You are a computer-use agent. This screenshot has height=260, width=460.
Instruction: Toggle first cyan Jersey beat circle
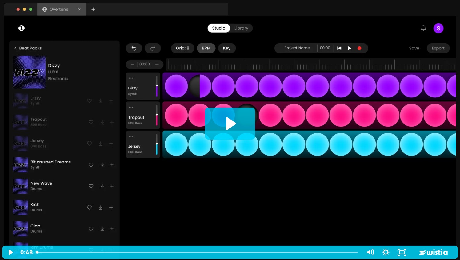tap(176, 144)
